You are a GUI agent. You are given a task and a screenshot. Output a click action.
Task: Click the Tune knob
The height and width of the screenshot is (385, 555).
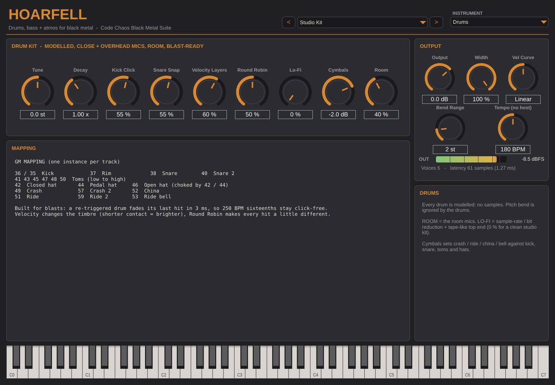pyautogui.click(x=37, y=92)
